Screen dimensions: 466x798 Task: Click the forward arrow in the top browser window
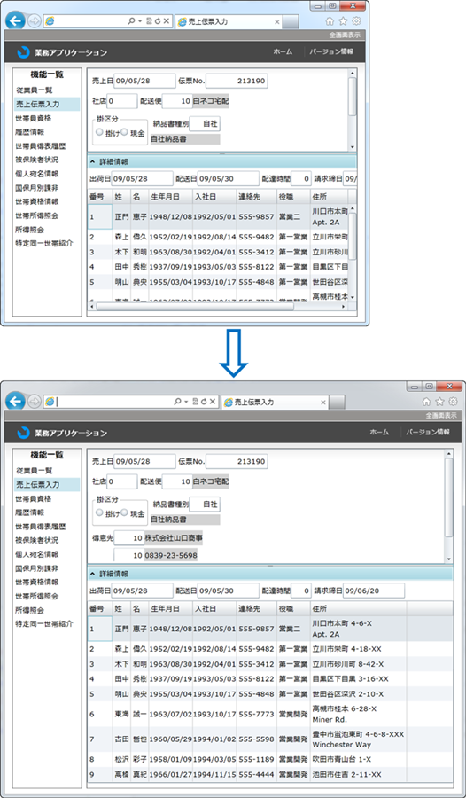click(x=34, y=21)
